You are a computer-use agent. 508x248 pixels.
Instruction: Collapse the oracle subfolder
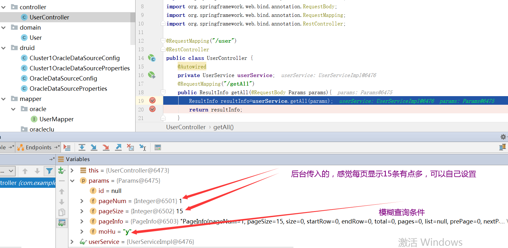point(13,109)
